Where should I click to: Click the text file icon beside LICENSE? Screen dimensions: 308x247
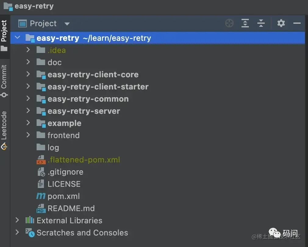tap(41, 184)
